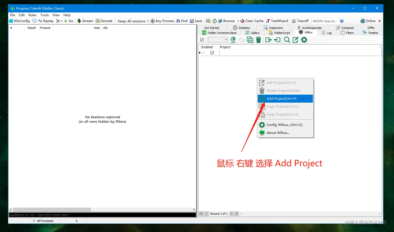394x232 pixels.
Task: Expand the project row plus sign
Action: coord(203,53)
